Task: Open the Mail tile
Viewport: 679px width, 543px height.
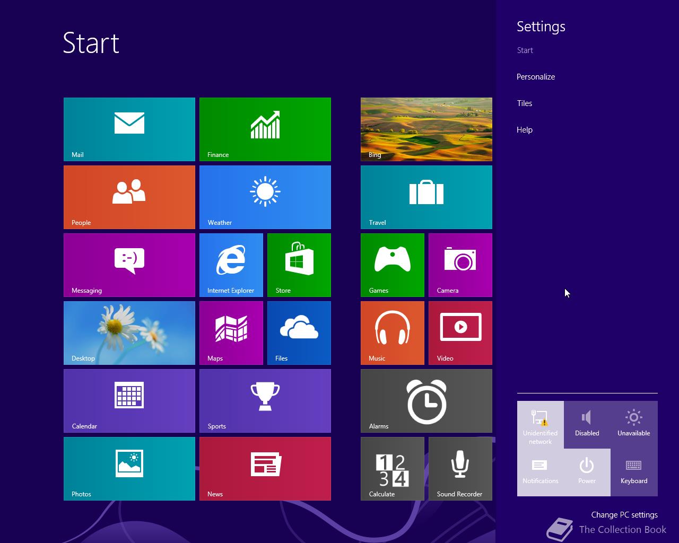Action: [129, 129]
